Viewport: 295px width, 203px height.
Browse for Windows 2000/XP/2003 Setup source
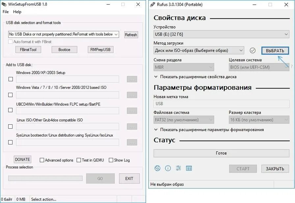coord(132,79)
